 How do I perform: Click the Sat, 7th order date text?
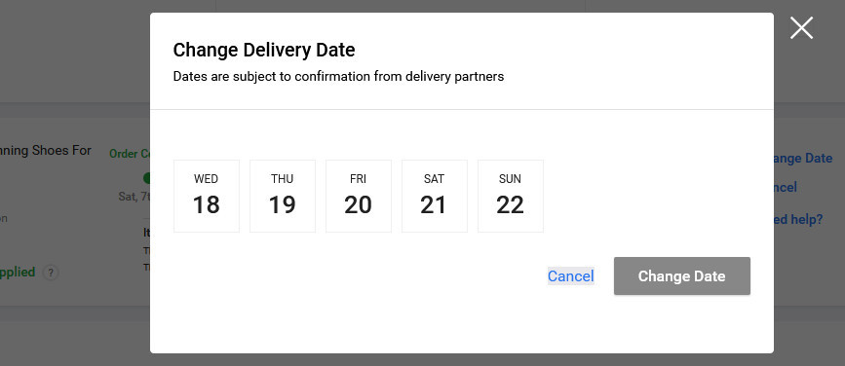134,197
